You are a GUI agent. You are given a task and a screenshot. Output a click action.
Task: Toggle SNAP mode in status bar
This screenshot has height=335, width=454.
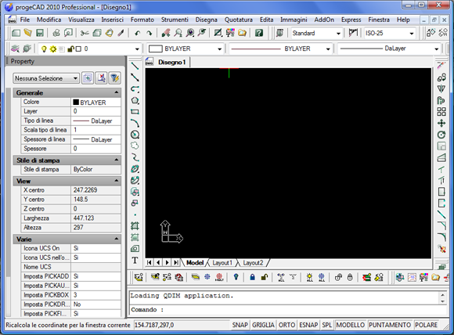(x=240, y=325)
